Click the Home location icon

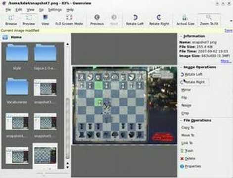click(x=5, y=37)
